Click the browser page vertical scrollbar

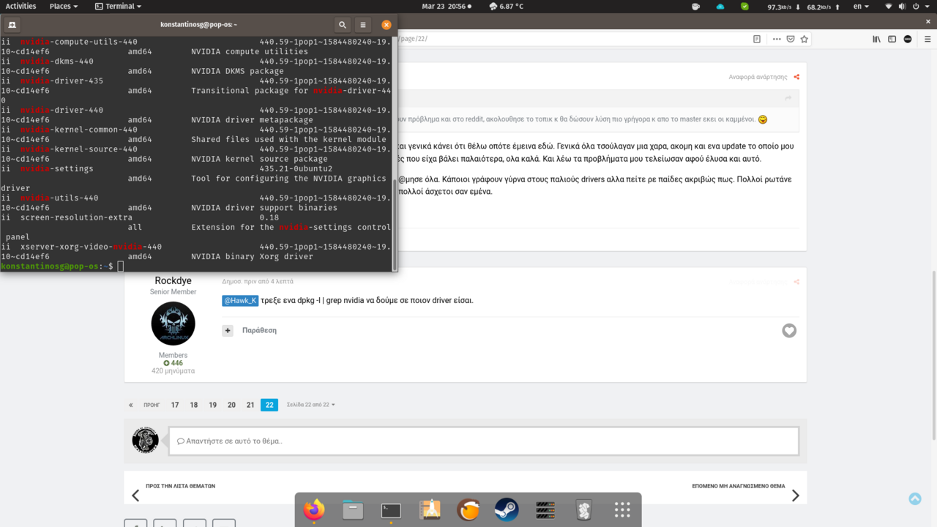[x=933, y=355]
